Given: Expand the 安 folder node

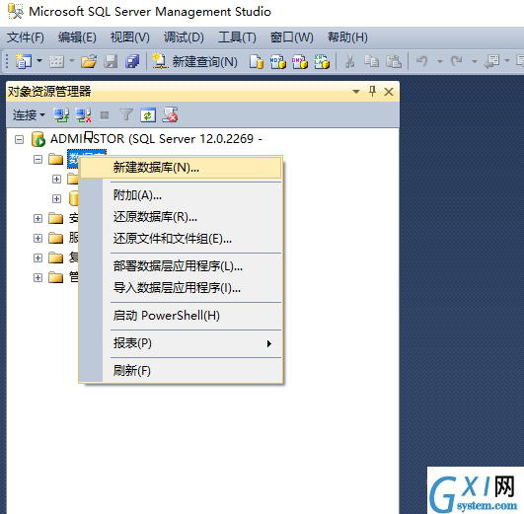Looking at the screenshot, I should coord(38,219).
